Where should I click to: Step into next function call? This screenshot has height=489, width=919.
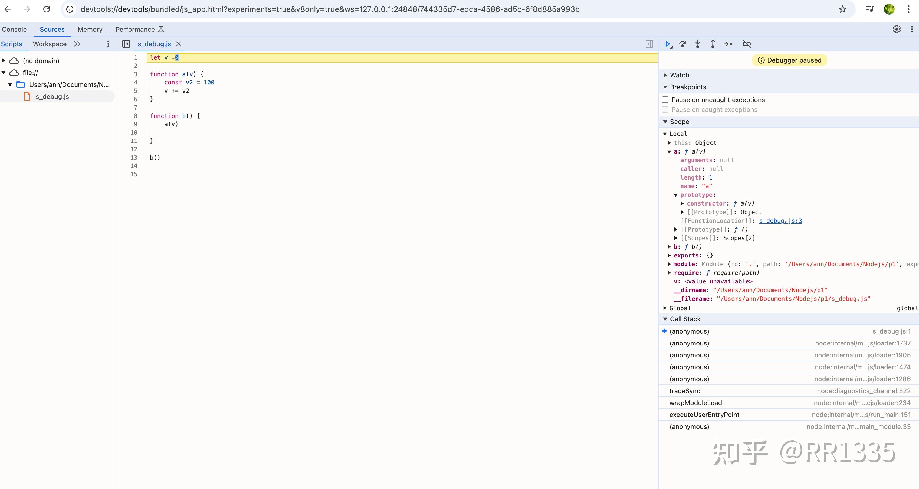coord(697,44)
